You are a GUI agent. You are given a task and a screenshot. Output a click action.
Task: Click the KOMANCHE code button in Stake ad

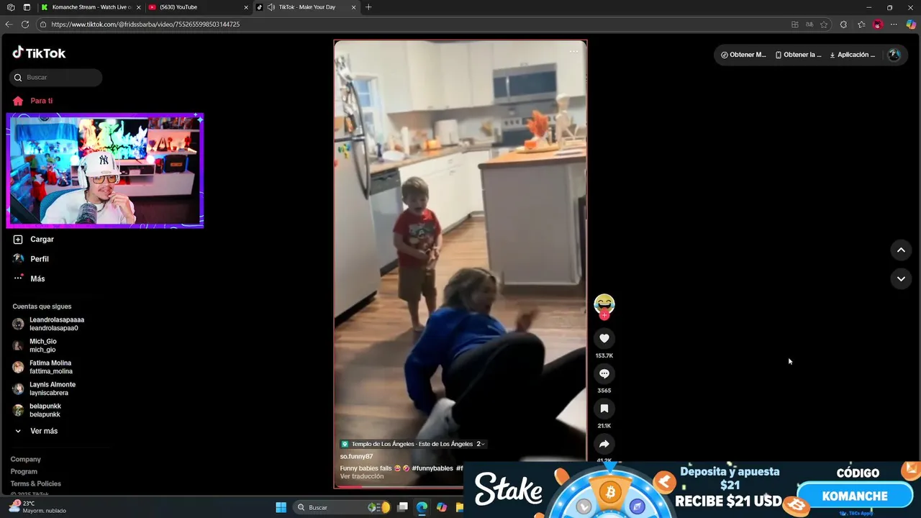pos(855,496)
